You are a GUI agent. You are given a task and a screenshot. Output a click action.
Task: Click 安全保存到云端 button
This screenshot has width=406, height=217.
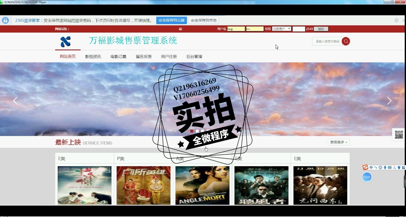tap(171, 20)
